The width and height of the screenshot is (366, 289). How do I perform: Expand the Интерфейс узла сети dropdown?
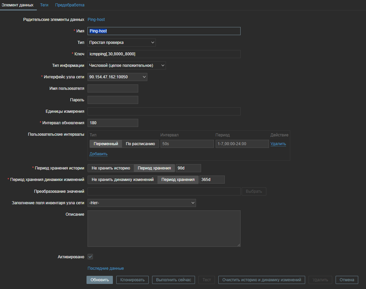[x=117, y=77]
